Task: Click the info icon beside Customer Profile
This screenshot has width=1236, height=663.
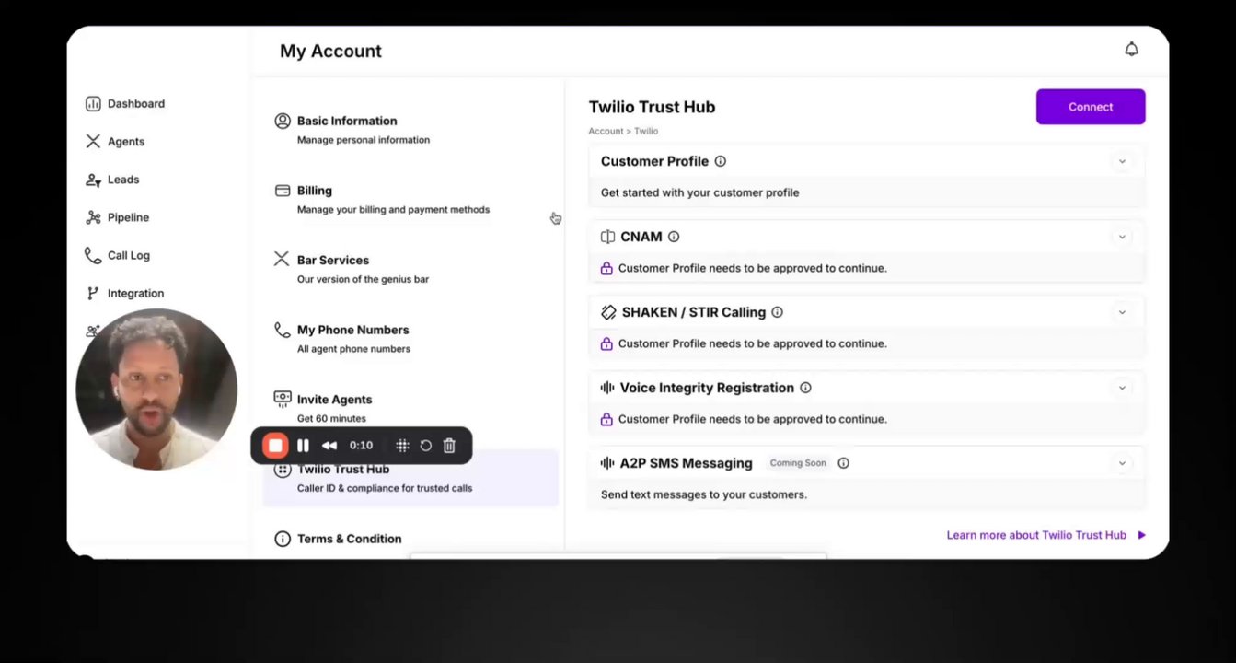Action: pos(721,161)
